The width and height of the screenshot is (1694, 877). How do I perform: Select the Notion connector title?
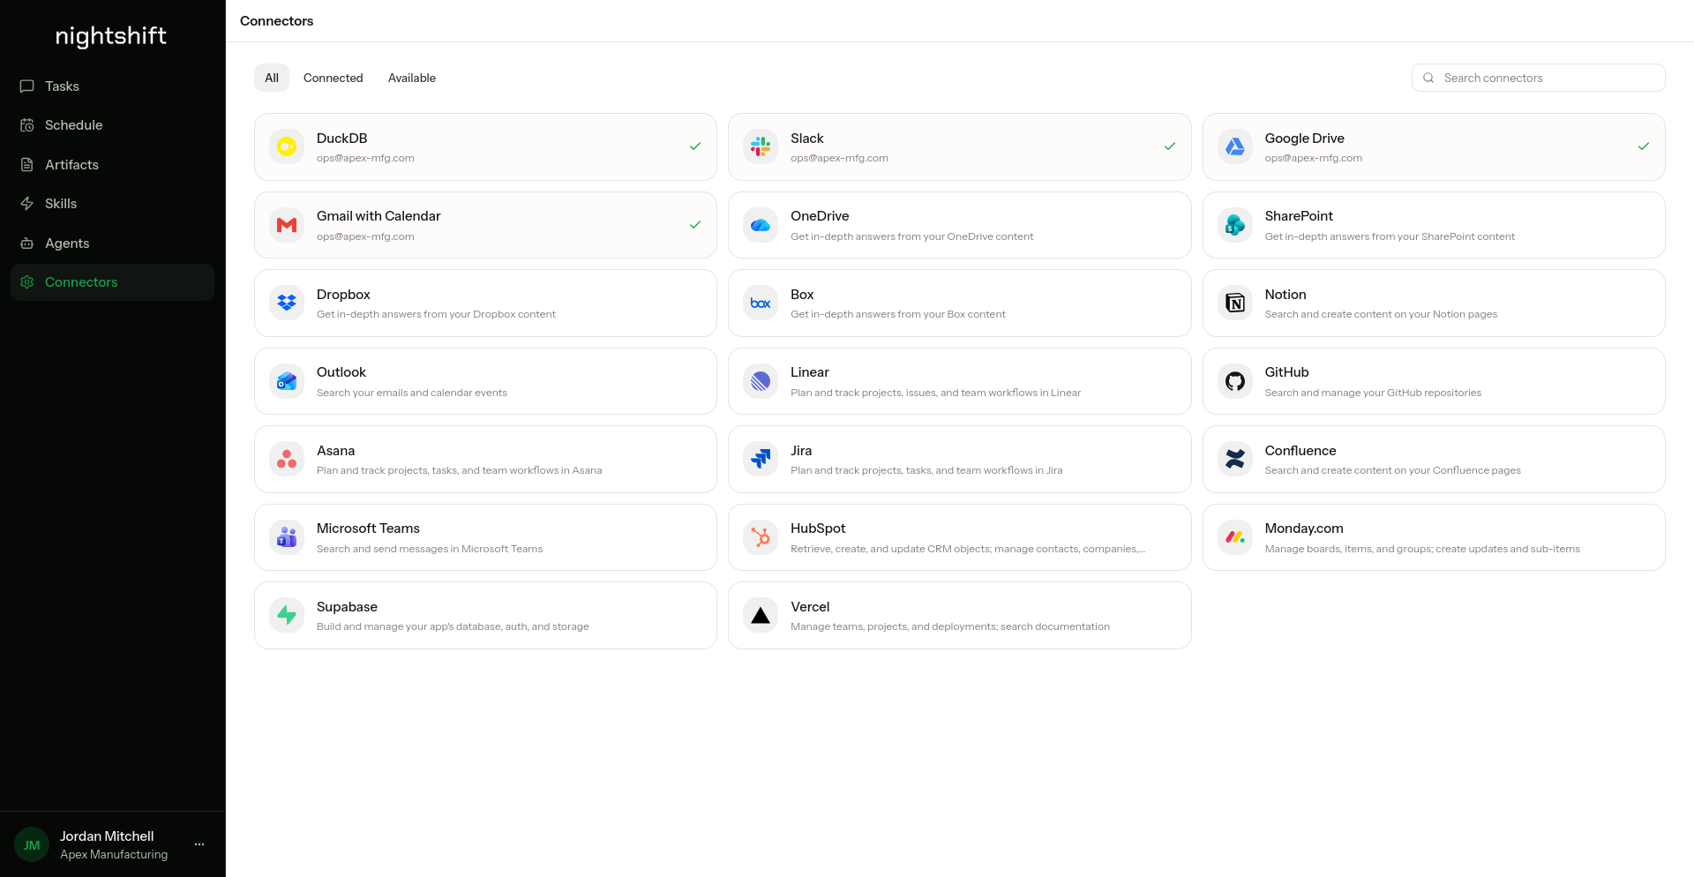point(1285,294)
